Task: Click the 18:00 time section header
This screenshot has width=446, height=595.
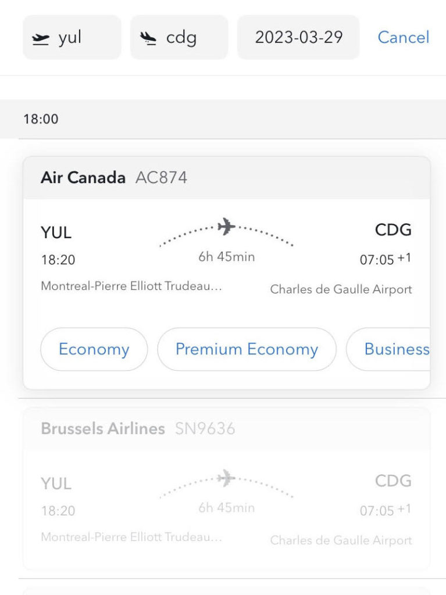Action: pos(41,119)
